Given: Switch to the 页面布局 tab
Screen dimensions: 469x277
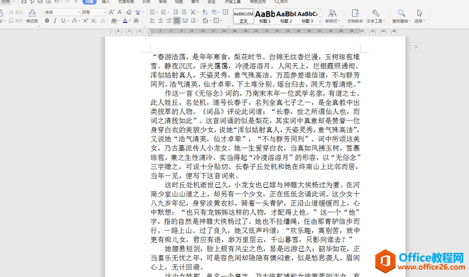Looking at the screenshot, I should coord(126,2).
